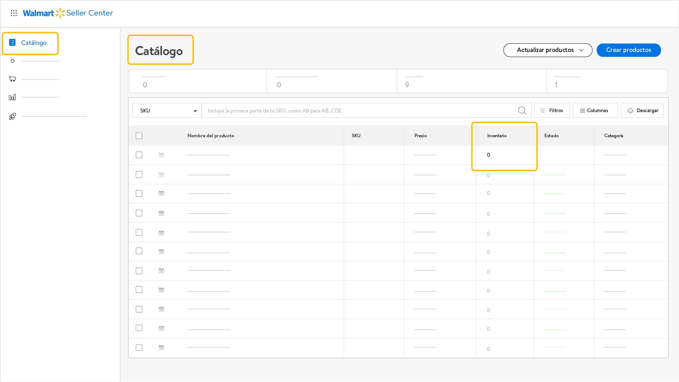
Task: Open the apps grid menu icon
Action: [14, 13]
